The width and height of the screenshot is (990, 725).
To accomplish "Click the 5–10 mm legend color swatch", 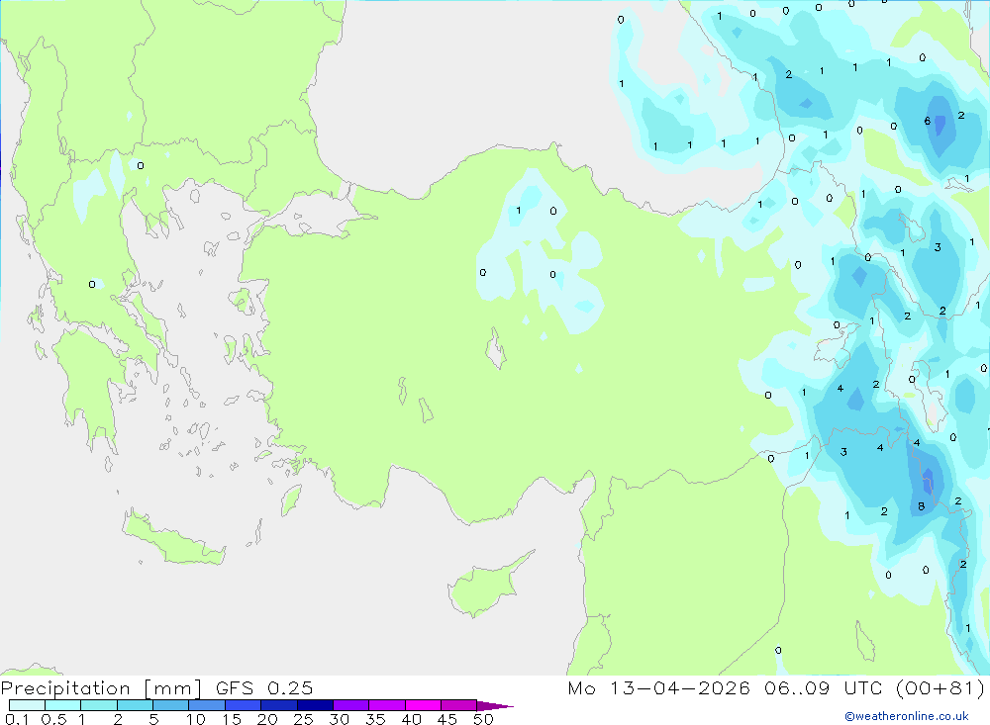I will pos(171,705).
